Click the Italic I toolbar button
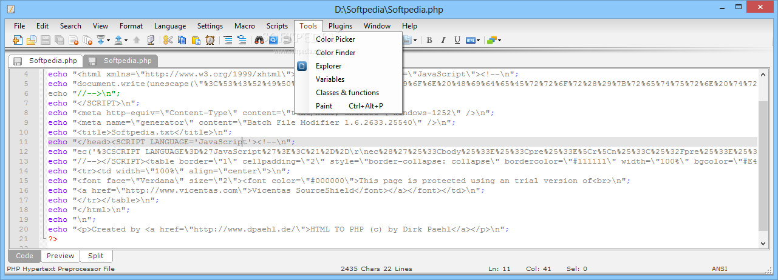Image resolution: width=778 pixels, height=280 pixels. pos(443,40)
